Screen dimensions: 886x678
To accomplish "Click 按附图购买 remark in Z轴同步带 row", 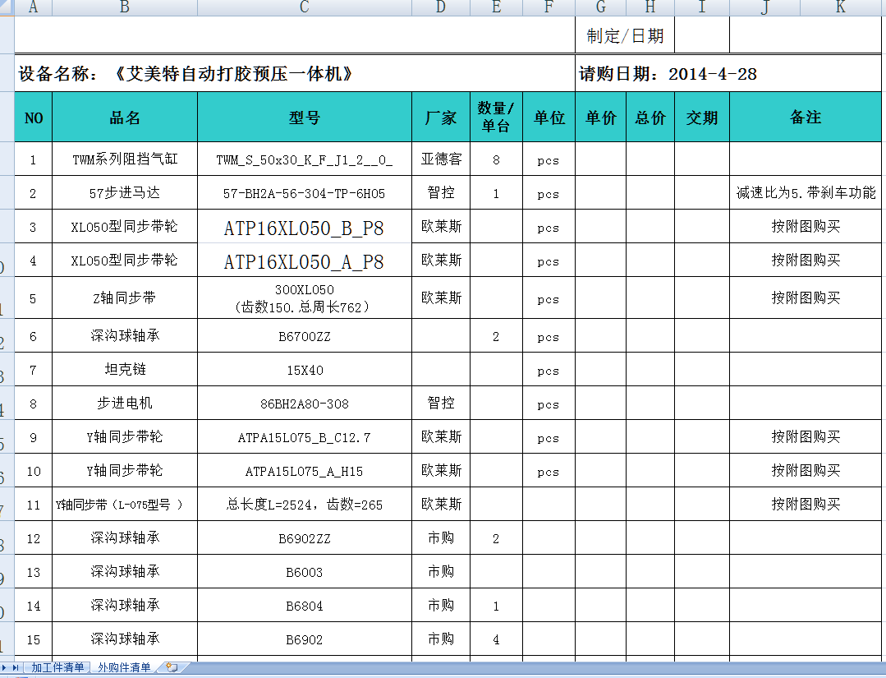I will pyautogui.click(x=806, y=298).
